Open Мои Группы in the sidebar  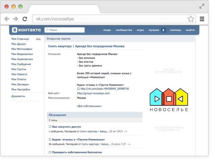click(x=19, y=69)
